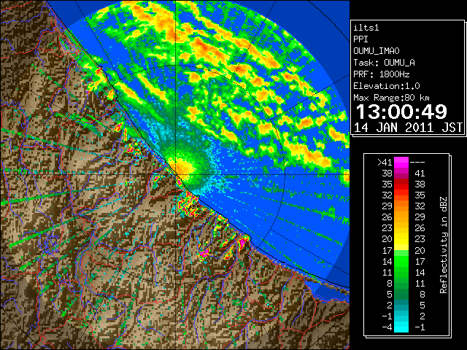Click the '>41' legend label
467x350 pixels.
pyautogui.click(x=385, y=163)
